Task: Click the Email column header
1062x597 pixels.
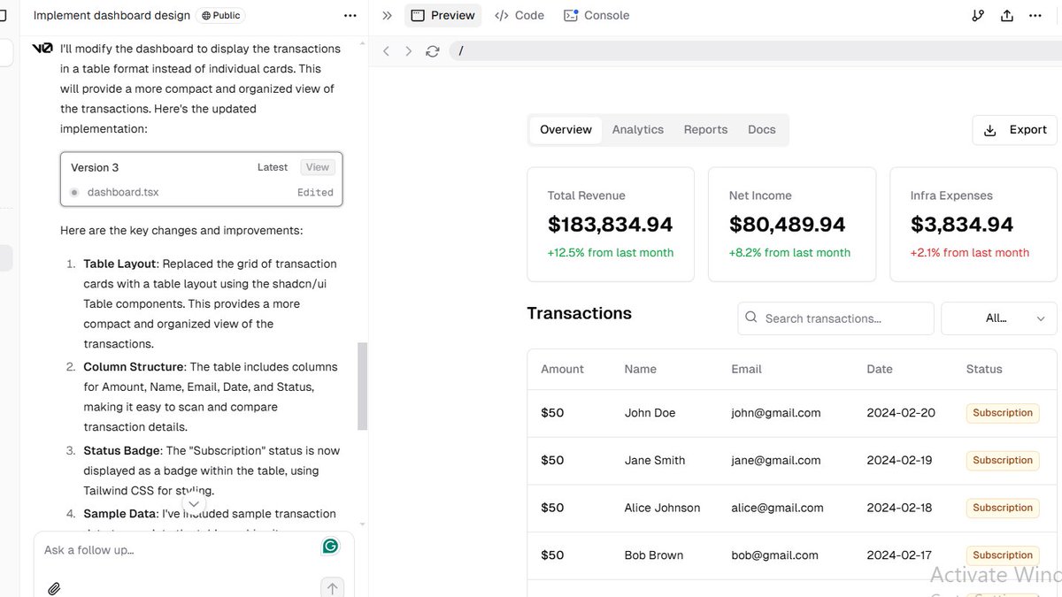Action: [x=746, y=369]
